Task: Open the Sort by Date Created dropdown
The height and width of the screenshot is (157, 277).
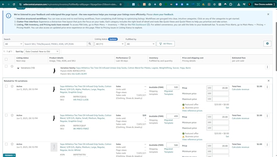Action: pos(42,51)
